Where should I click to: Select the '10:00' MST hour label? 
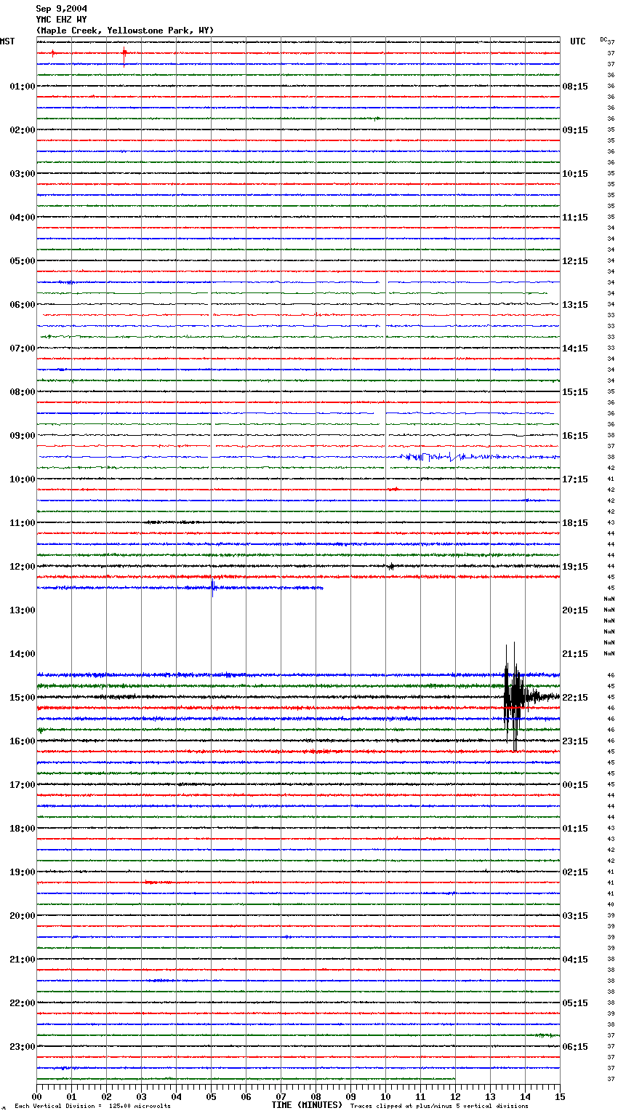click(x=23, y=479)
